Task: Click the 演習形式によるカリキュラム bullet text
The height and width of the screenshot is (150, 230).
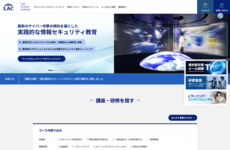Action: [x=52, y=42]
